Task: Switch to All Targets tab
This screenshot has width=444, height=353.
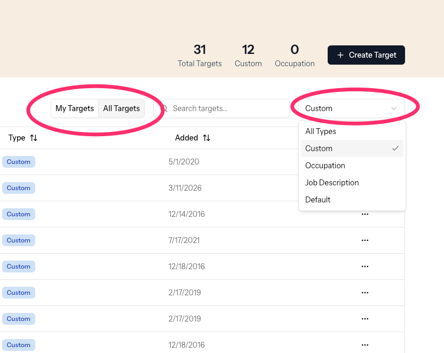Action: (x=121, y=108)
